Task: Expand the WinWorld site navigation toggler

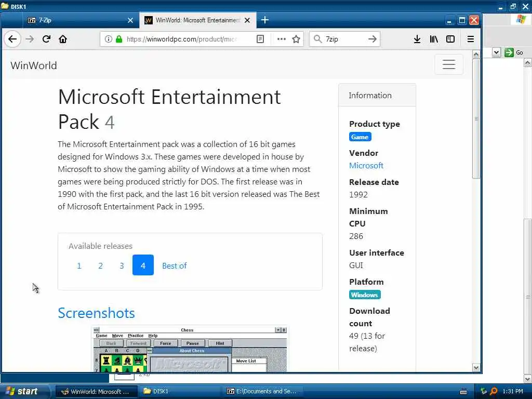Action: coord(449,64)
